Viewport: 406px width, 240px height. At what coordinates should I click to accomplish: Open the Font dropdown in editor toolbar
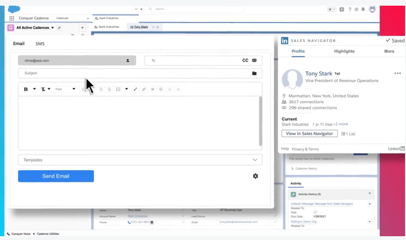point(65,89)
